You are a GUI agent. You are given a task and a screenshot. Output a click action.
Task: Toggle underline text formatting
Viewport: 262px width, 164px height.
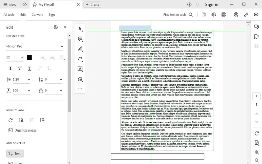tap(29, 69)
